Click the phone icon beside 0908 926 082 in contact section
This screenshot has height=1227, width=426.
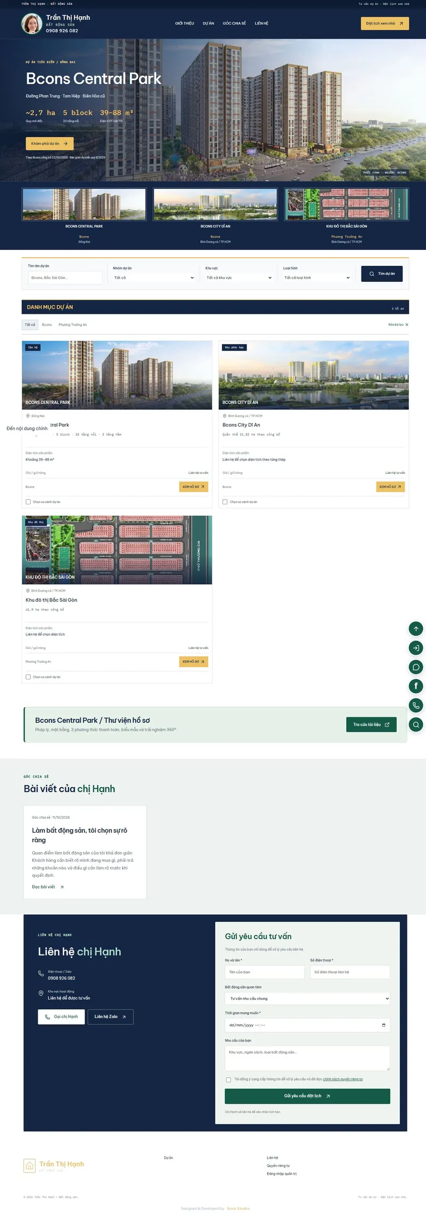(41, 973)
